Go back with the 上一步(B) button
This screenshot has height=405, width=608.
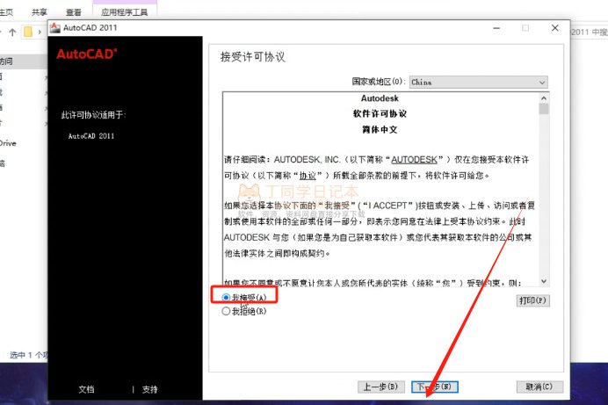pyautogui.click(x=381, y=387)
